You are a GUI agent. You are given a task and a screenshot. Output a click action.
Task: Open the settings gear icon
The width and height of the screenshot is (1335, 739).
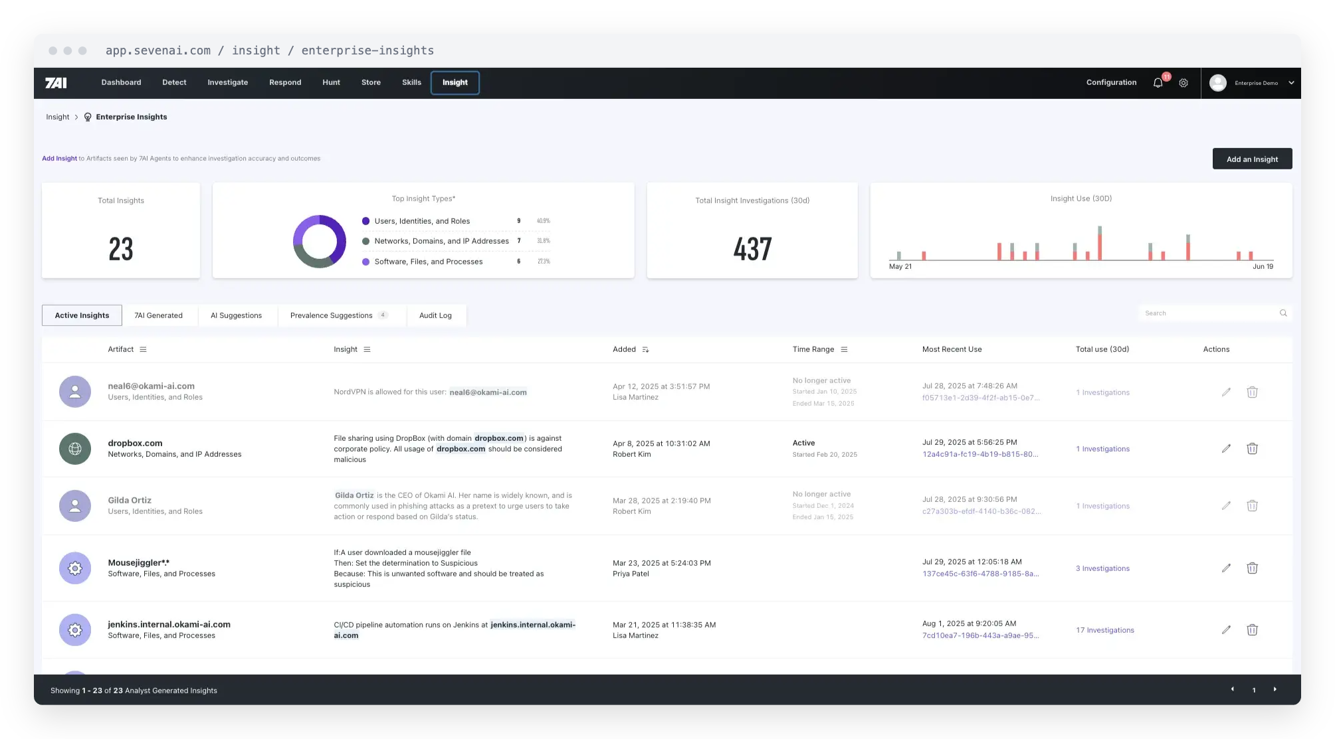click(x=1183, y=83)
